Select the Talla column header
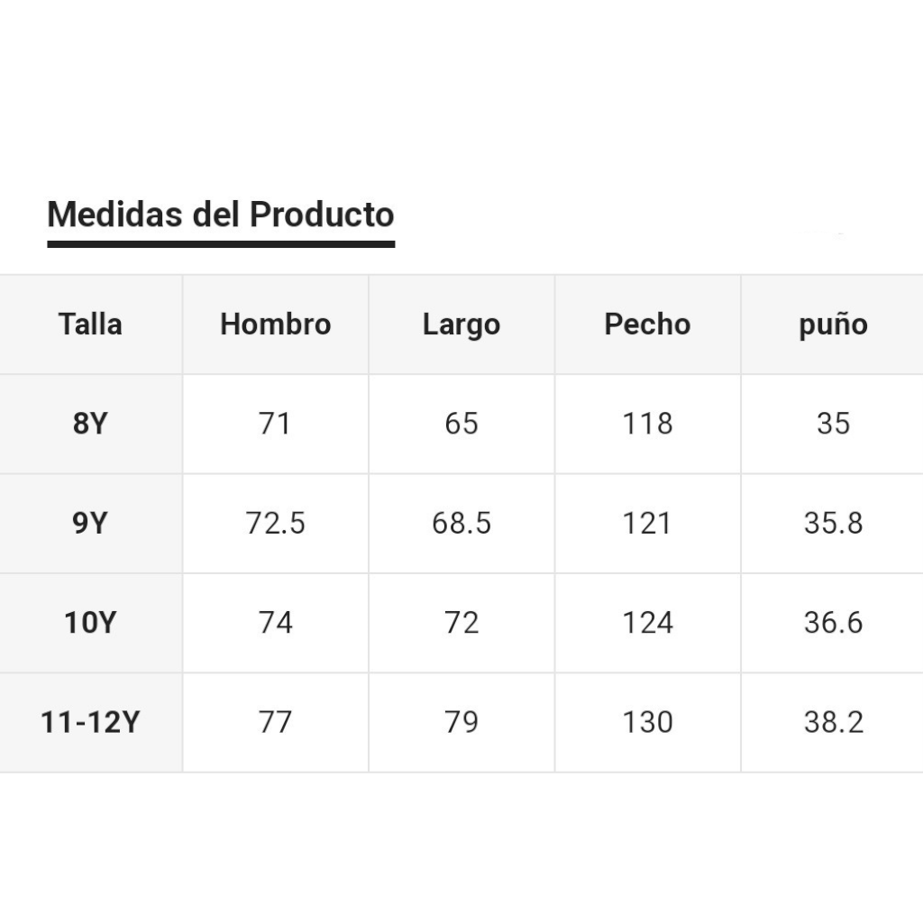The height and width of the screenshot is (923, 923). (x=90, y=324)
